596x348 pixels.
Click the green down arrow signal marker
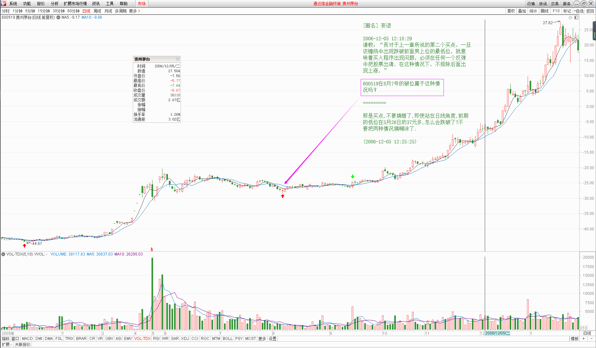tap(353, 176)
